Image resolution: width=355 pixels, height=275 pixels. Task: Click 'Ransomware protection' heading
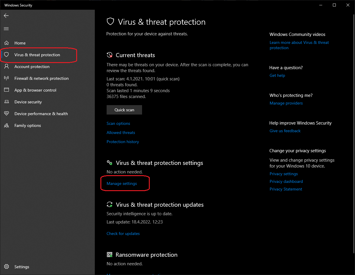click(x=146, y=255)
